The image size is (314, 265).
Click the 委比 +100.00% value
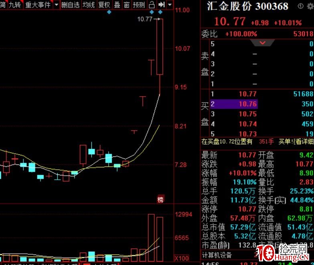(x=241, y=34)
